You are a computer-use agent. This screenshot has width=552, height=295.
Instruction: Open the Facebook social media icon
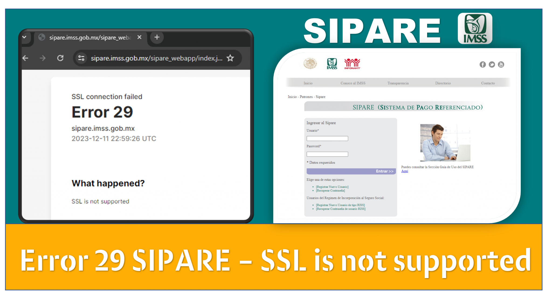482,64
